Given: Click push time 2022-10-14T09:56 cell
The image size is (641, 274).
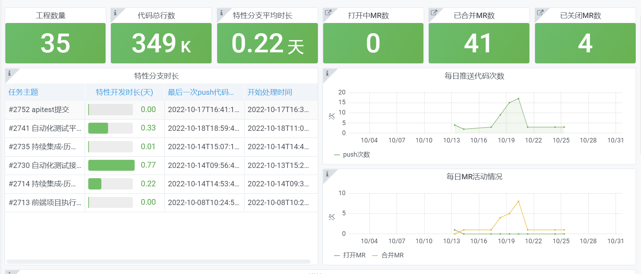Looking at the screenshot, I should tap(204, 165).
